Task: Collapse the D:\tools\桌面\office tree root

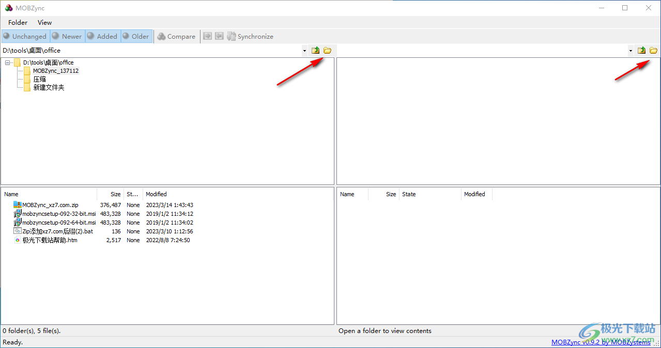Action: tap(8, 62)
